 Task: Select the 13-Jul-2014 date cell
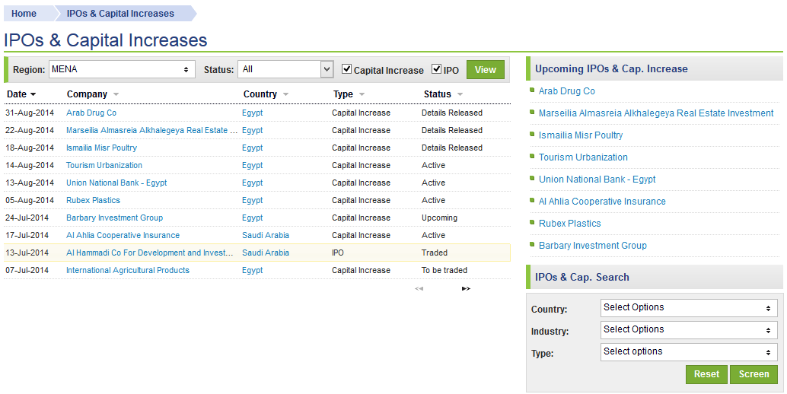coord(27,253)
